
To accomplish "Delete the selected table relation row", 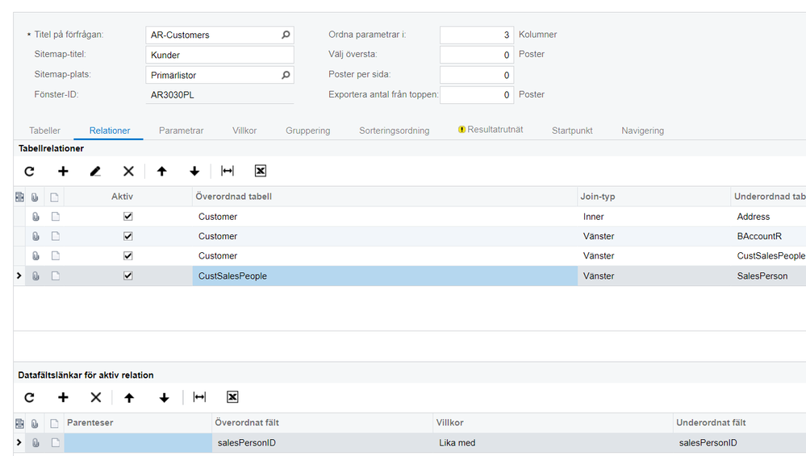I will [128, 172].
